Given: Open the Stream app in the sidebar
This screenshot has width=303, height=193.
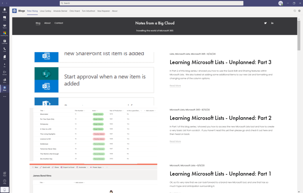Looking at the screenshot, I should (x=4, y=72).
